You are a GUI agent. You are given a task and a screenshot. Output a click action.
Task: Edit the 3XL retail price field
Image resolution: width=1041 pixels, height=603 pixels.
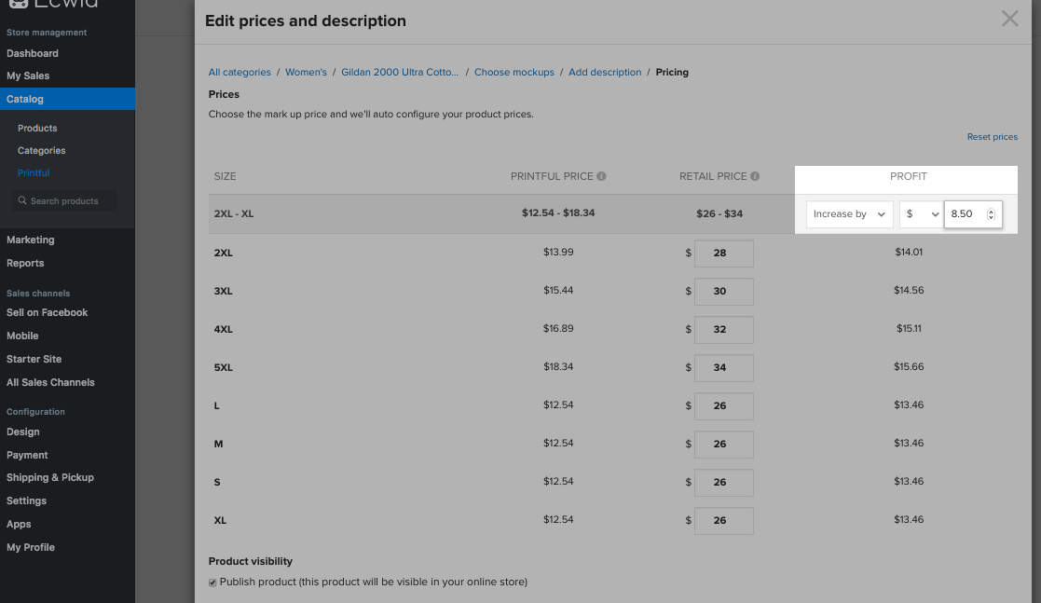coord(723,291)
